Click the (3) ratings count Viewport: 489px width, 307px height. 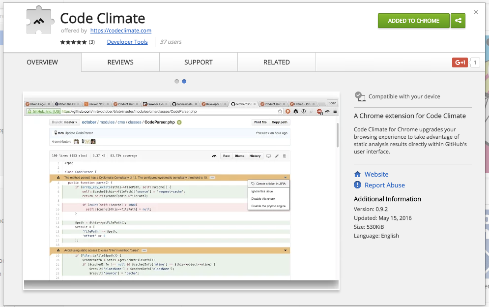point(92,42)
